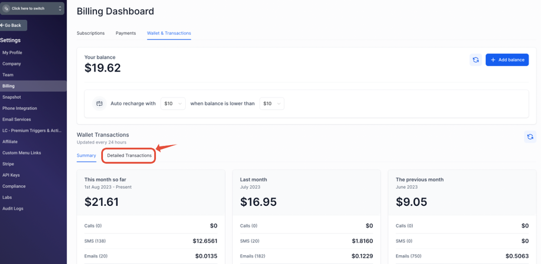
Task: Click the Go Back button
Action: pyautogui.click(x=12, y=25)
